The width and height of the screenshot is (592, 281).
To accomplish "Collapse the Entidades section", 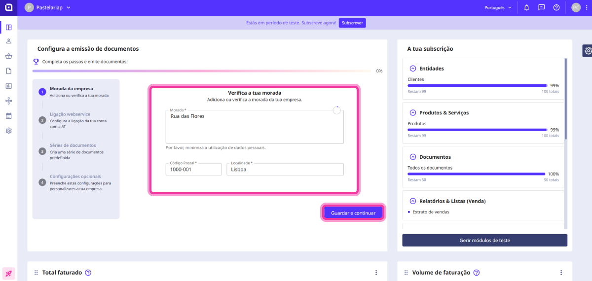I will [413, 69].
